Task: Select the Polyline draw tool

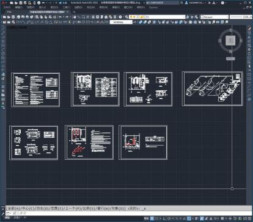Action: click(x=3, y=38)
